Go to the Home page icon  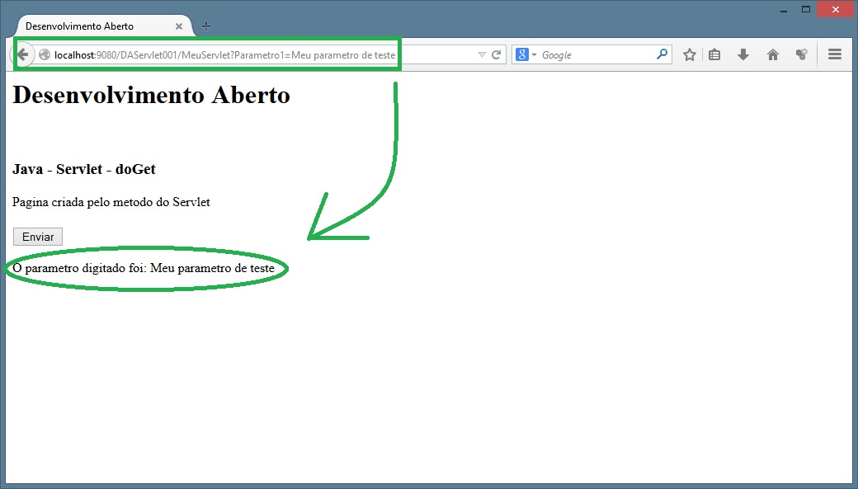click(773, 55)
